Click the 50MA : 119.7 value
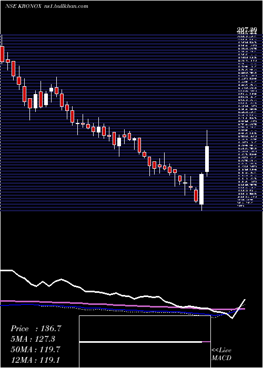 click(x=36, y=349)
